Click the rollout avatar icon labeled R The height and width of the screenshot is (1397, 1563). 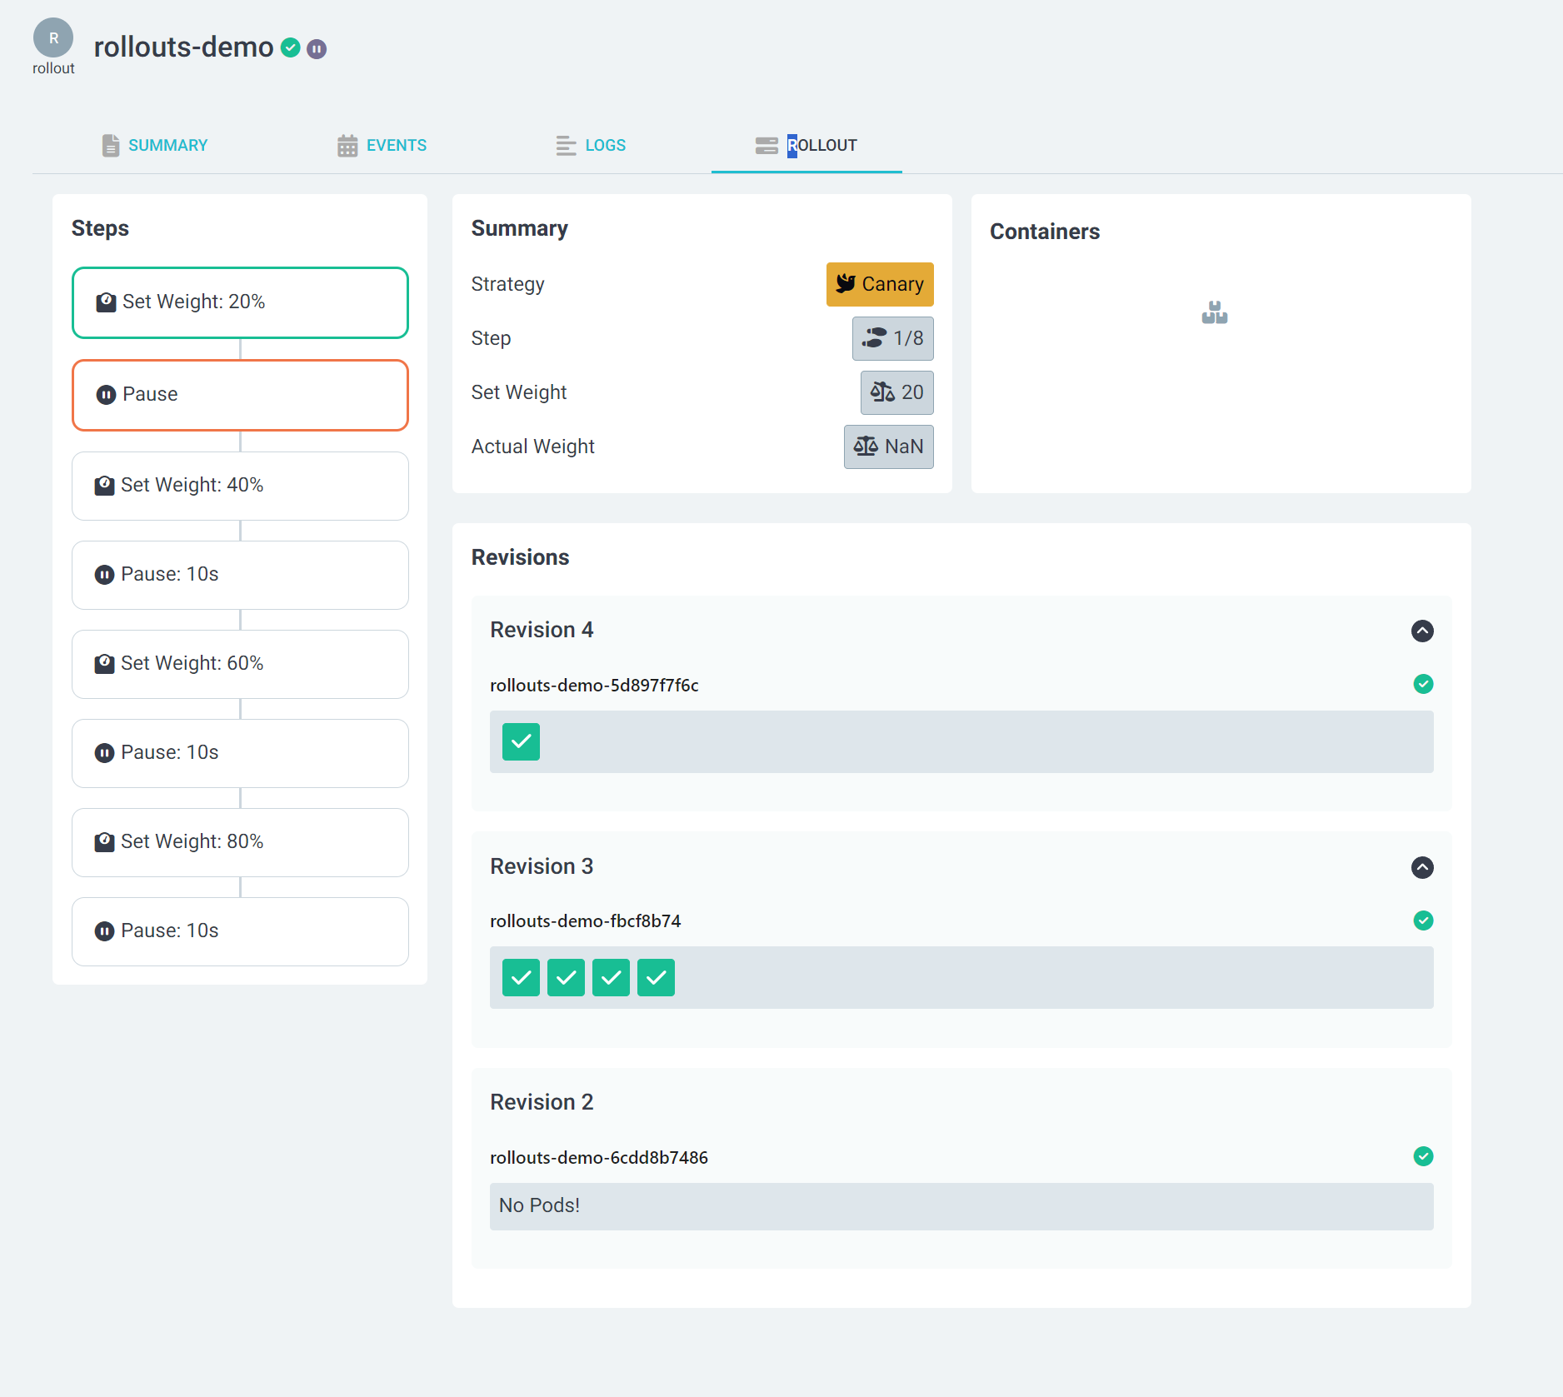[53, 38]
